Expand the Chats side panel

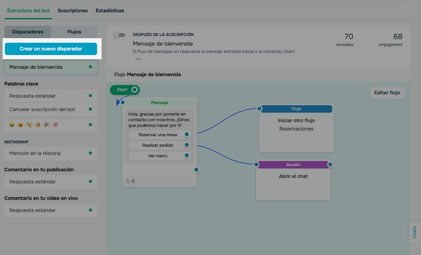coord(414,232)
